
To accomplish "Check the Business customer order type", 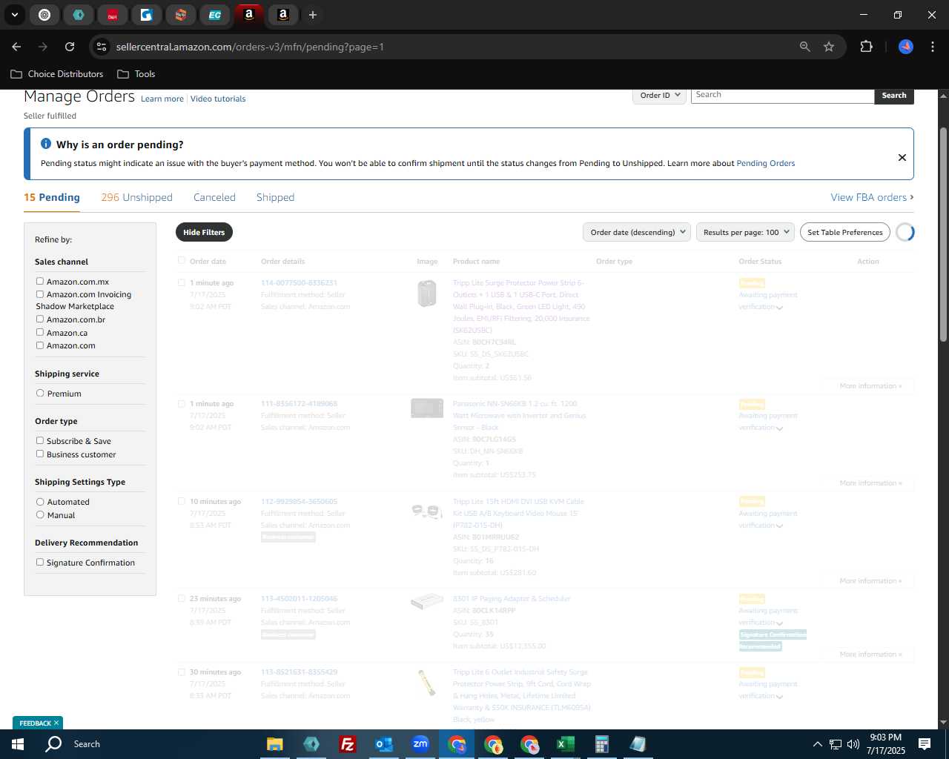I will pos(40,454).
